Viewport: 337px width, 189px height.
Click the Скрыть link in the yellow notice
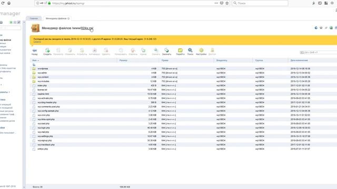[x=37, y=42]
